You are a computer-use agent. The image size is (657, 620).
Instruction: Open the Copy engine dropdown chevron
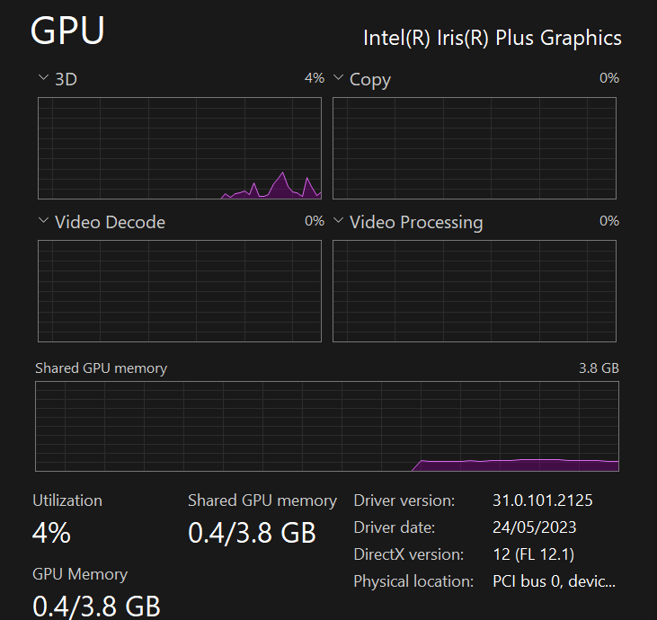coord(338,77)
